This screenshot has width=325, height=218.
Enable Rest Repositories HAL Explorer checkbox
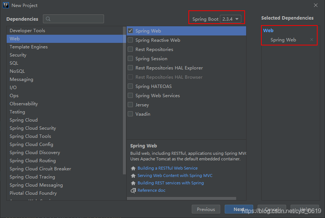point(130,68)
